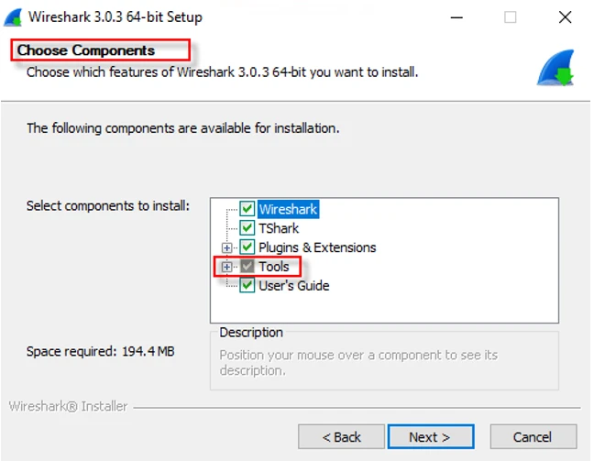The image size is (594, 461).
Task: Minimize the Wireshark Setup window
Action: coord(456,16)
